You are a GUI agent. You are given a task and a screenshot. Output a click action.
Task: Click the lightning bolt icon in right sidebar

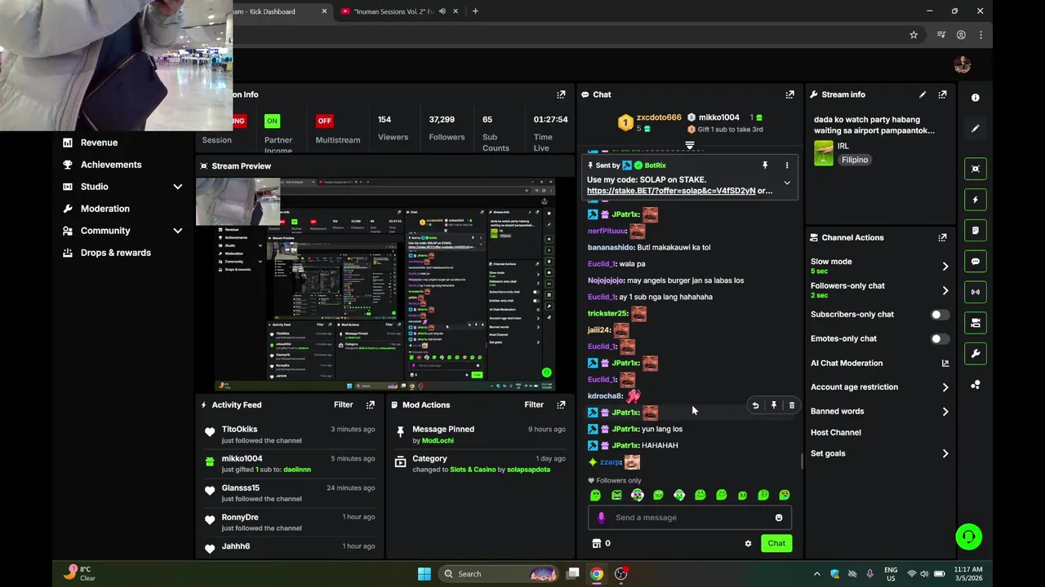pyautogui.click(x=975, y=200)
